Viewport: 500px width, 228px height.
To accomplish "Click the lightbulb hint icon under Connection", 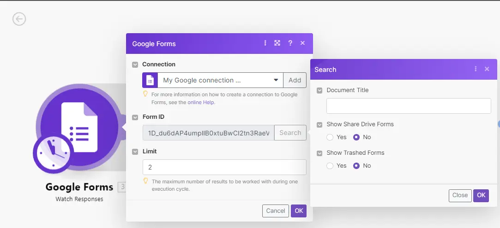I will click(x=145, y=94).
